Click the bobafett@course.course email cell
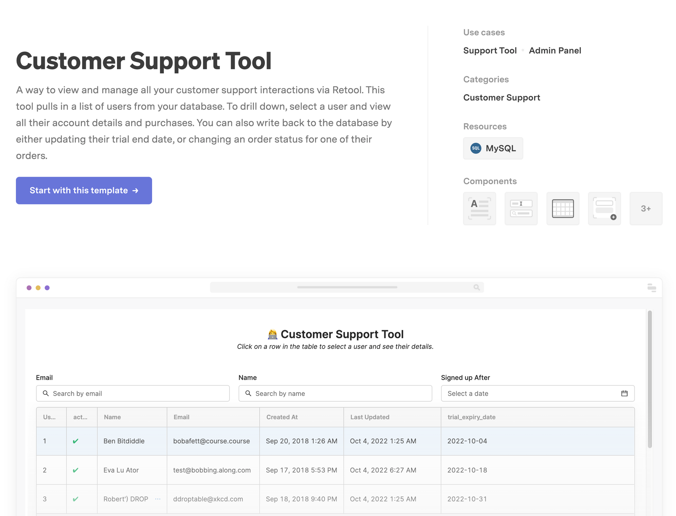 coord(213,441)
